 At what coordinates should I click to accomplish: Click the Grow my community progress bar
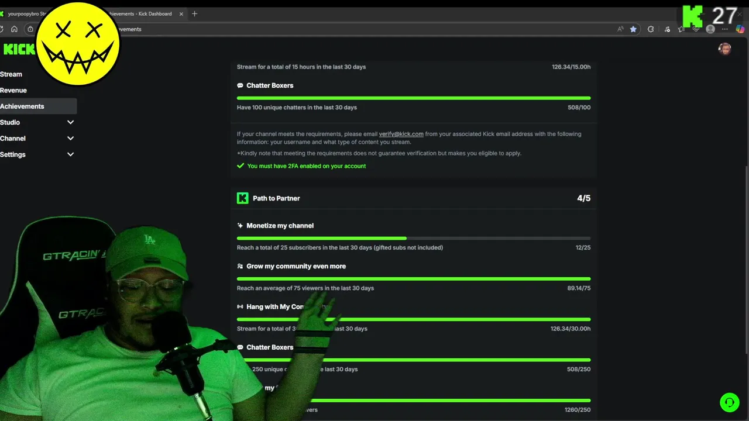(414, 279)
